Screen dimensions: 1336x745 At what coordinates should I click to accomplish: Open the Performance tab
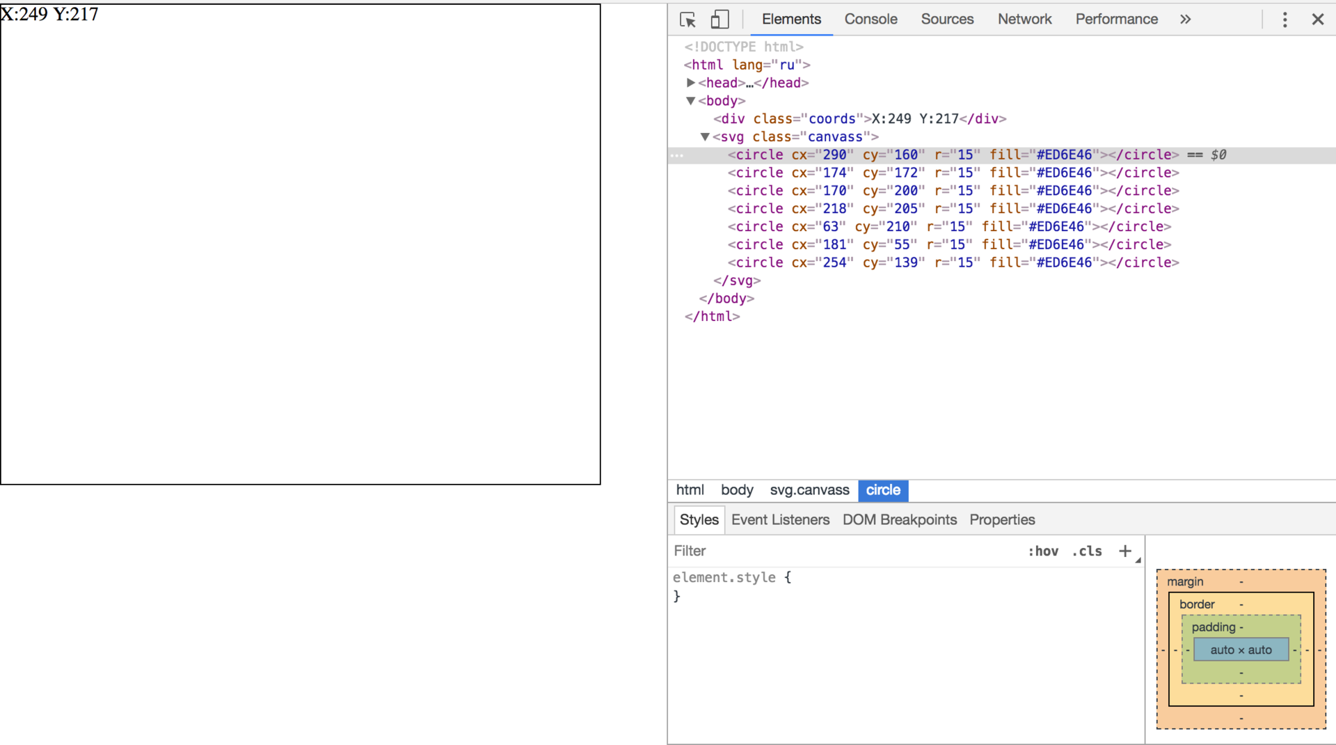pyautogui.click(x=1116, y=19)
